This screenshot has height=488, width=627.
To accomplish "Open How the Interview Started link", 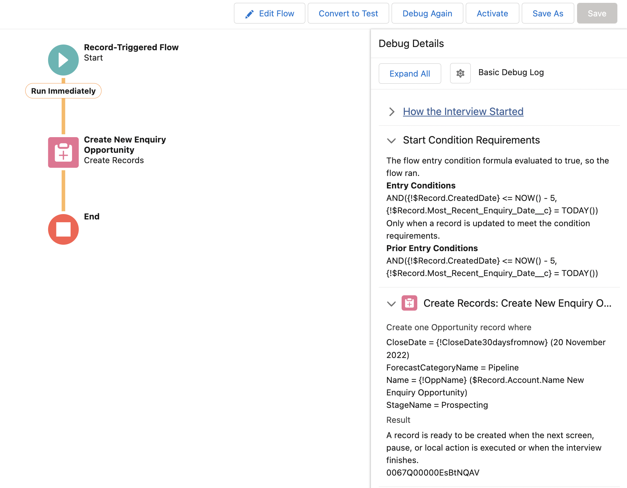I will (x=463, y=111).
